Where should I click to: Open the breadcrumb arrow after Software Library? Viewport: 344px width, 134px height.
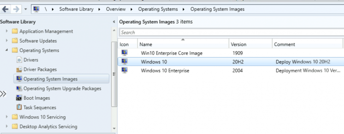coord(99,9)
